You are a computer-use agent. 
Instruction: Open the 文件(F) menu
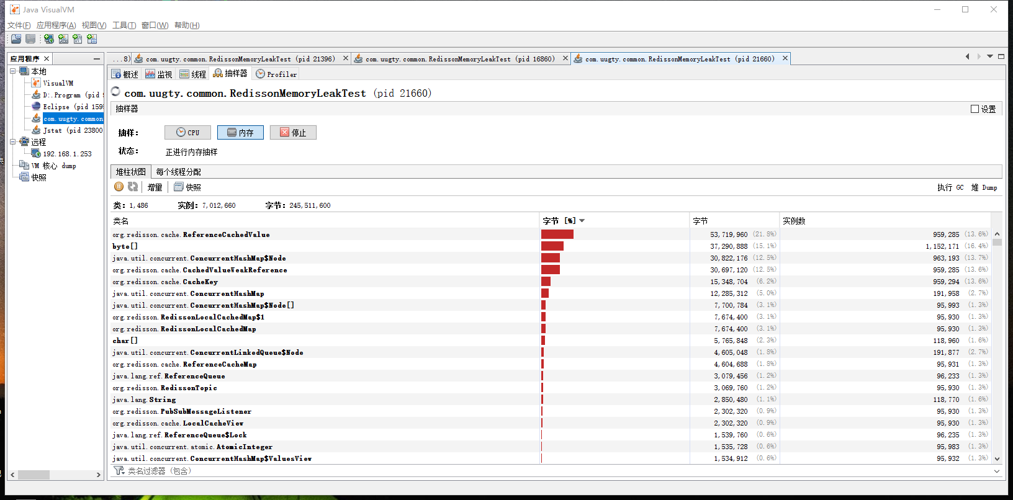click(19, 25)
